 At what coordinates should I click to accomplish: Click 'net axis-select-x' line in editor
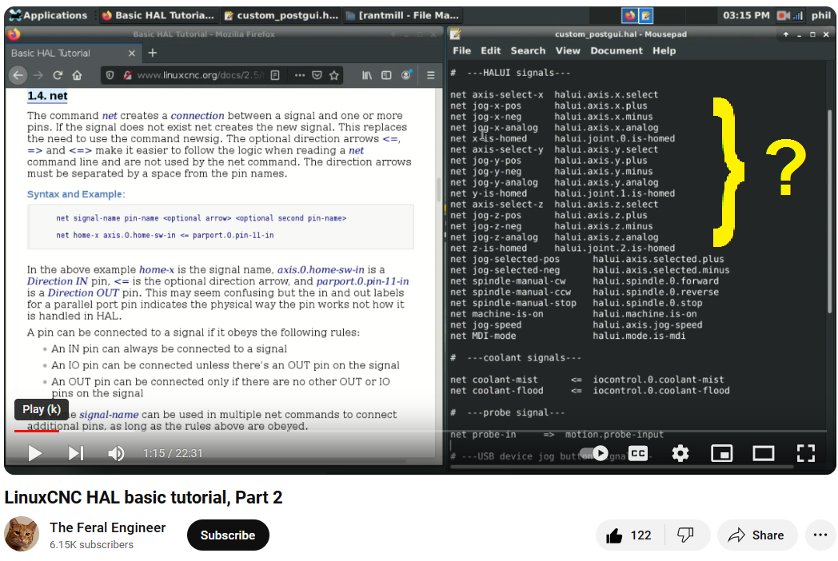point(497,94)
